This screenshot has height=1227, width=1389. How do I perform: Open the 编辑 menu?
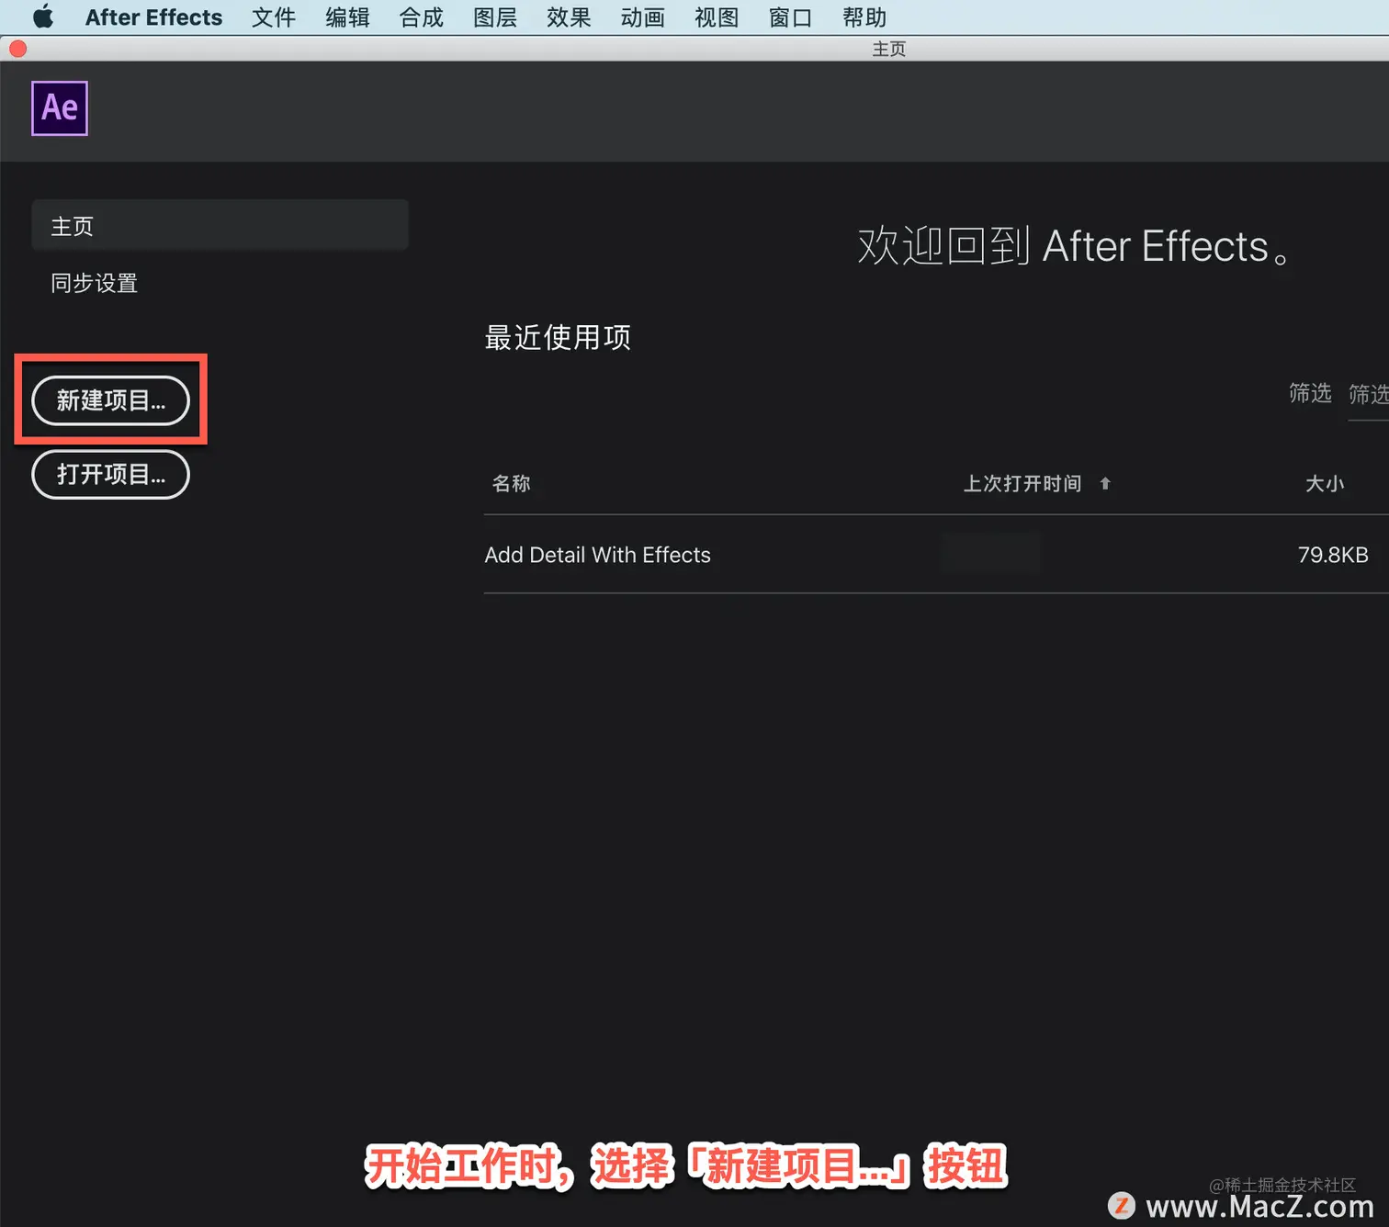pyautogui.click(x=347, y=17)
